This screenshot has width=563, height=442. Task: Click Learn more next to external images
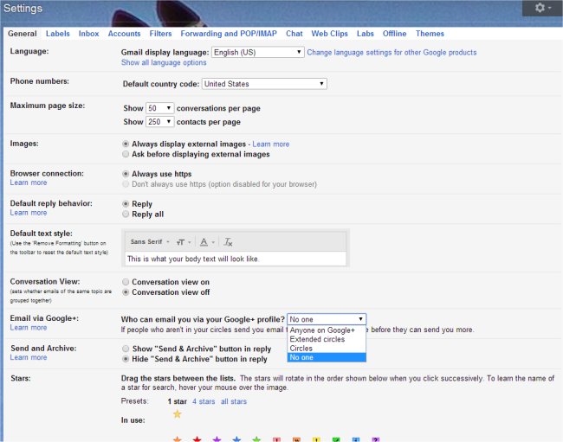pos(271,144)
